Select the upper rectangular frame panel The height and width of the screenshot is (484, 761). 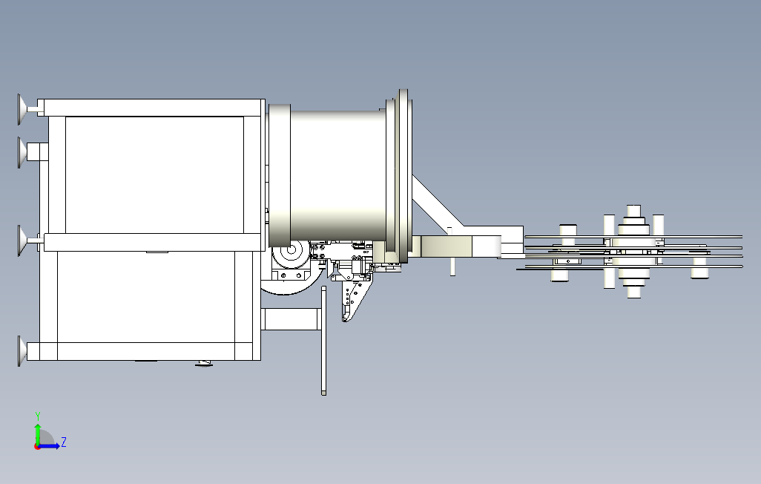pyautogui.click(x=154, y=175)
